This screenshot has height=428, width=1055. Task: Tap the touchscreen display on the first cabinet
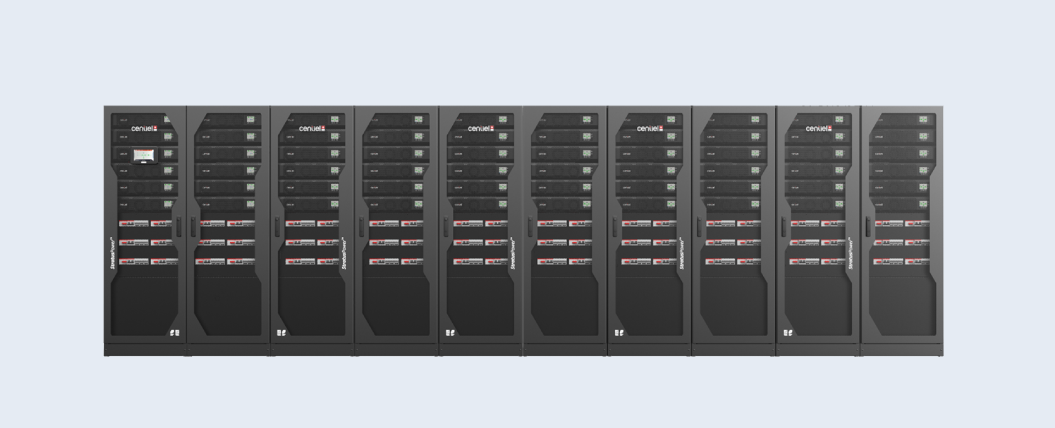(145, 155)
